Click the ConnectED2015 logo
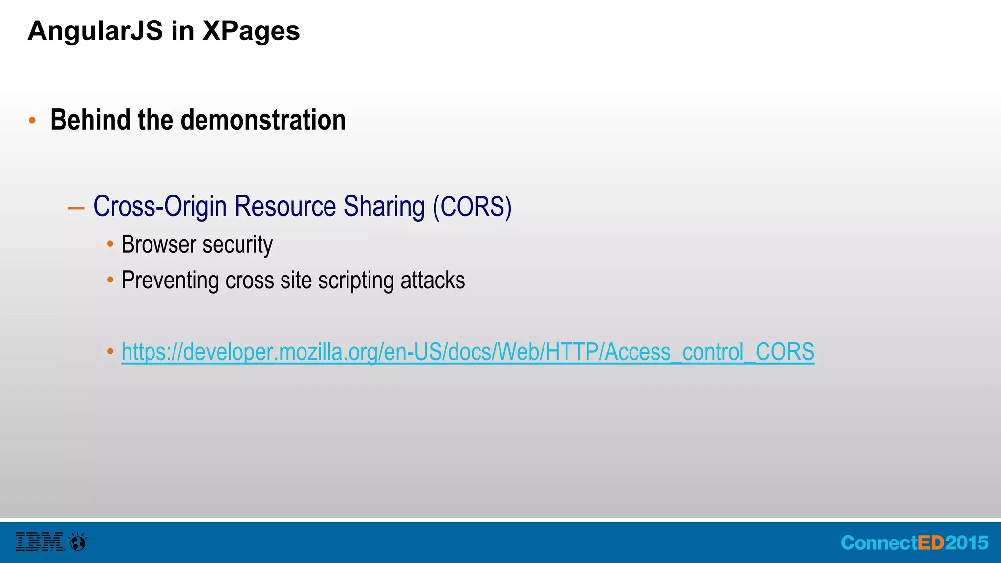The height and width of the screenshot is (563, 1001). click(914, 542)
